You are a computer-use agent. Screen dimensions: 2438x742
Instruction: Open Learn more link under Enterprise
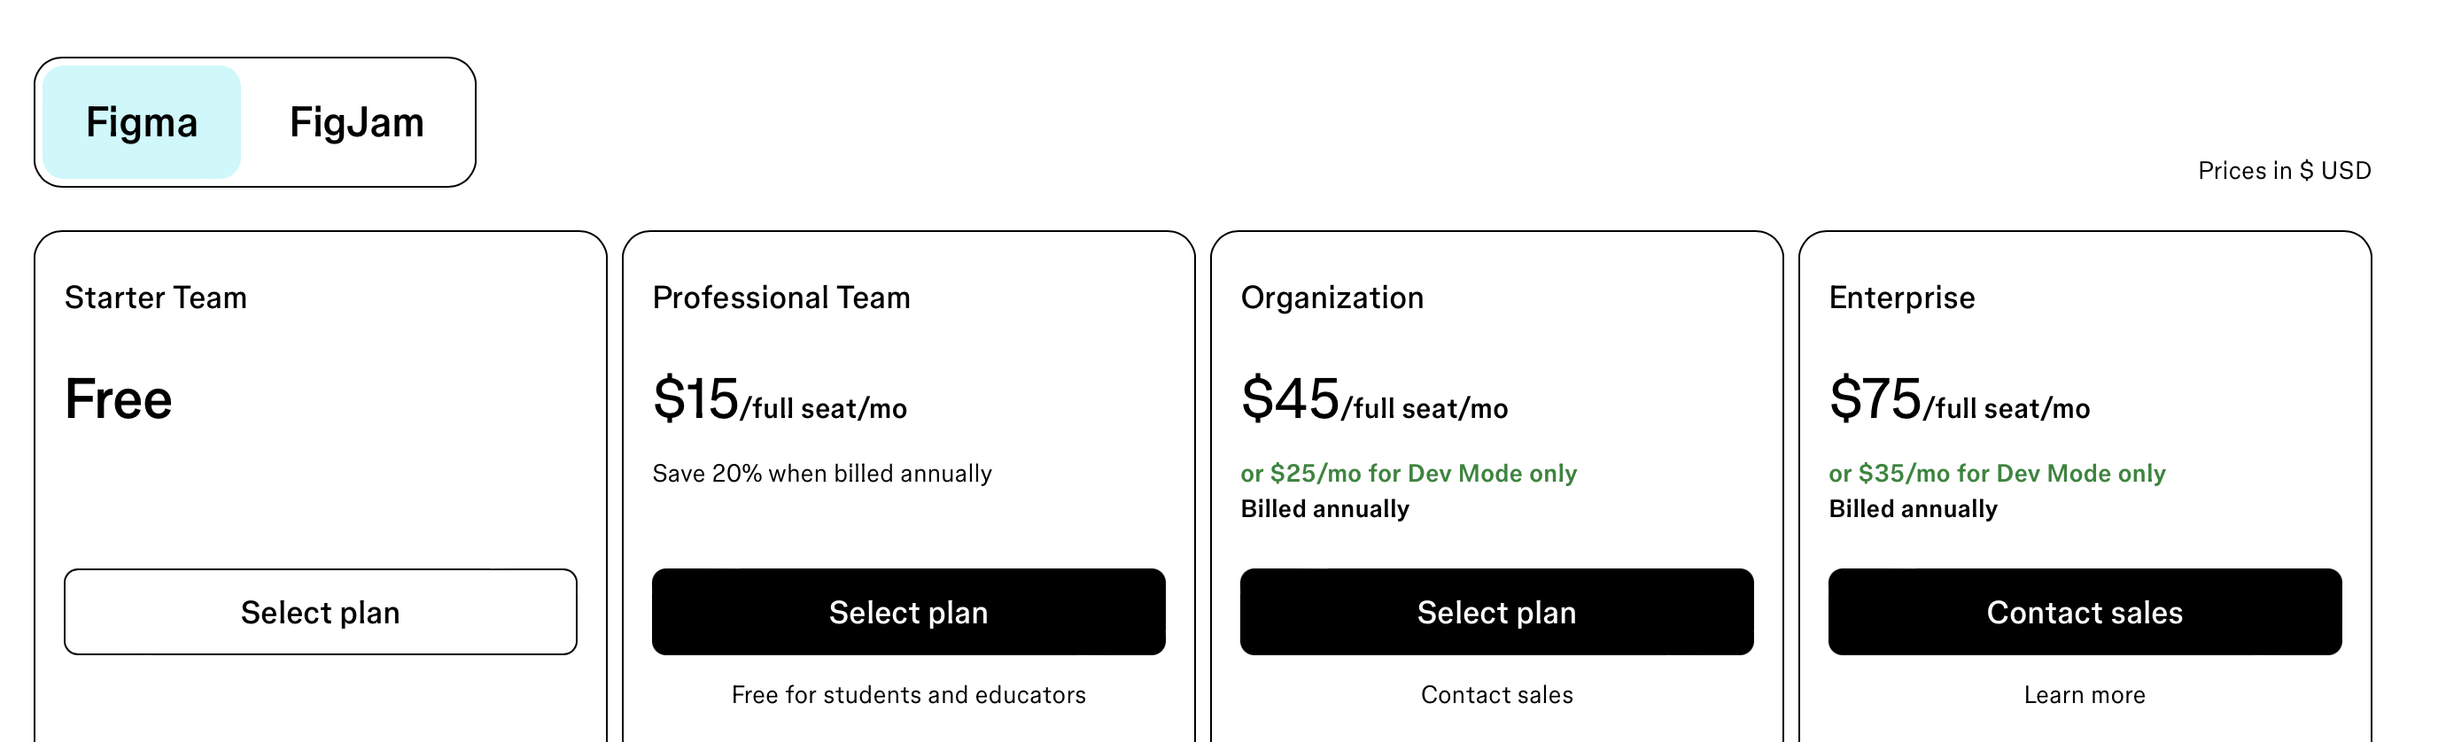[x=2084, y=695]
